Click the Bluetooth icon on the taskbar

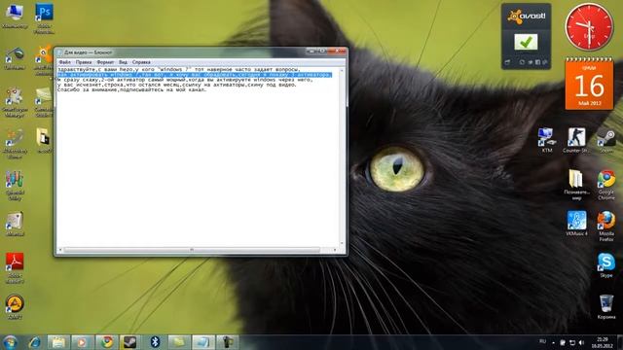(x=155, y=342)
